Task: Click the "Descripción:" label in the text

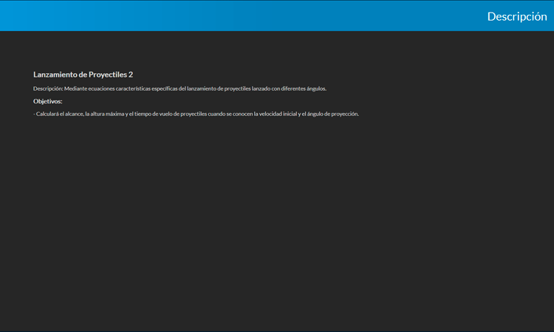Action: tap(48, 89)
